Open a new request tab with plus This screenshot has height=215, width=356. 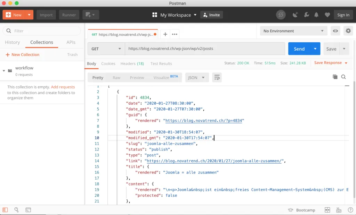click(x=165, y=34)
